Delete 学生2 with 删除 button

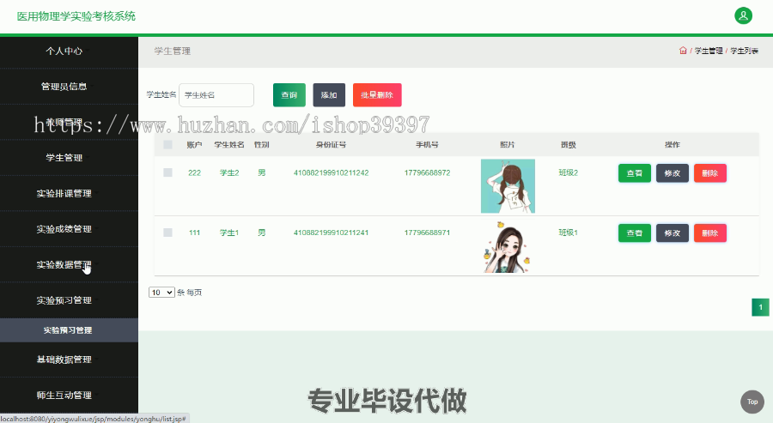(x=710, y=173)
